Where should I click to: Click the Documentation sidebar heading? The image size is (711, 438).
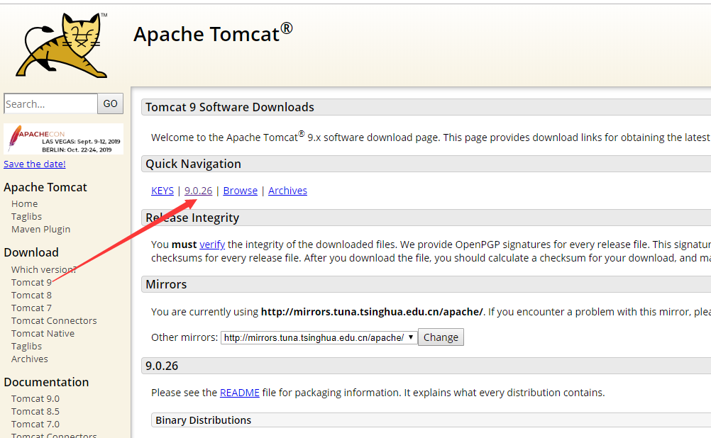46,382
